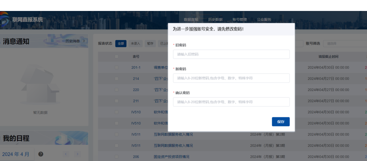
Task: Check the checkbox for row 214
Action: coord(116,78)
